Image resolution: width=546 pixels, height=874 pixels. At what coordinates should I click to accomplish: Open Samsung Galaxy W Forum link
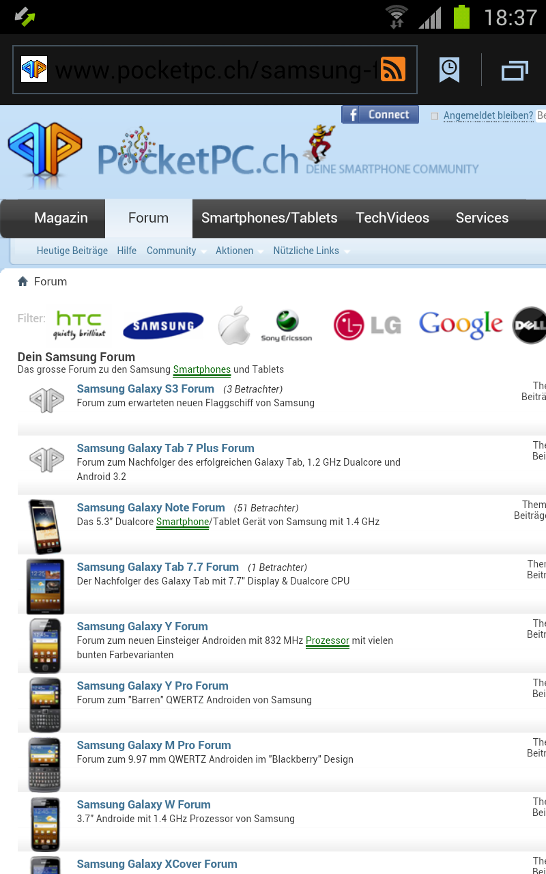click(143, 804)
